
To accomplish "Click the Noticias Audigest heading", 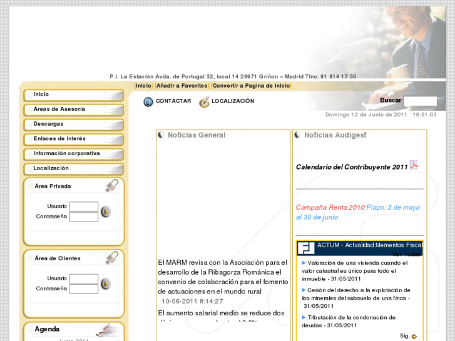I will click(x=335, y=135).
